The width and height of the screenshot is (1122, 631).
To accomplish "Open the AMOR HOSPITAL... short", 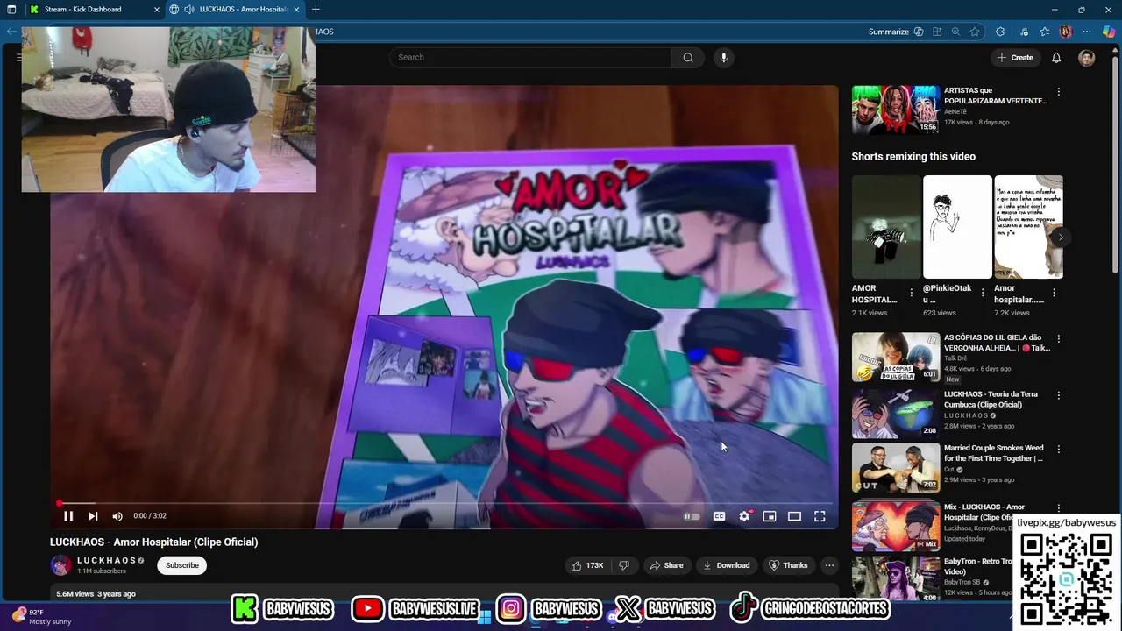I will tap(886, 227).
